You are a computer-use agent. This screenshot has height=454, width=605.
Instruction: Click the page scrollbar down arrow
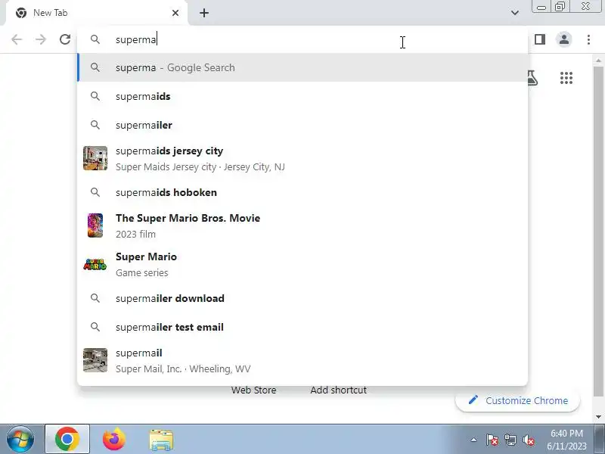[598, 417]
